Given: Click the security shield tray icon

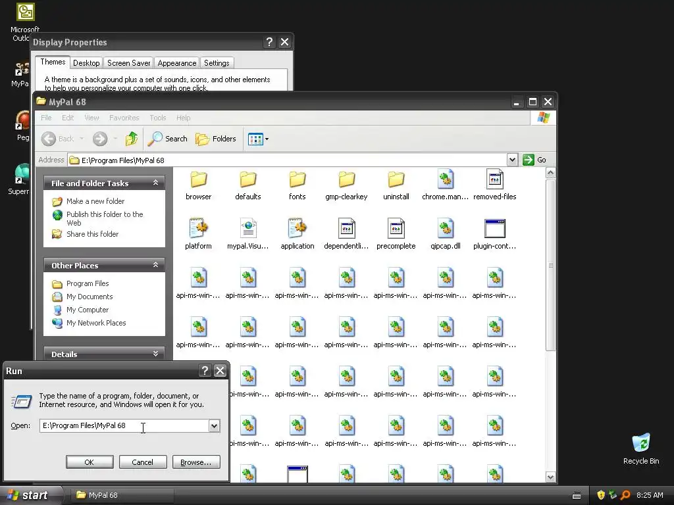Looking at the screenshot, I should coord(601,495).
